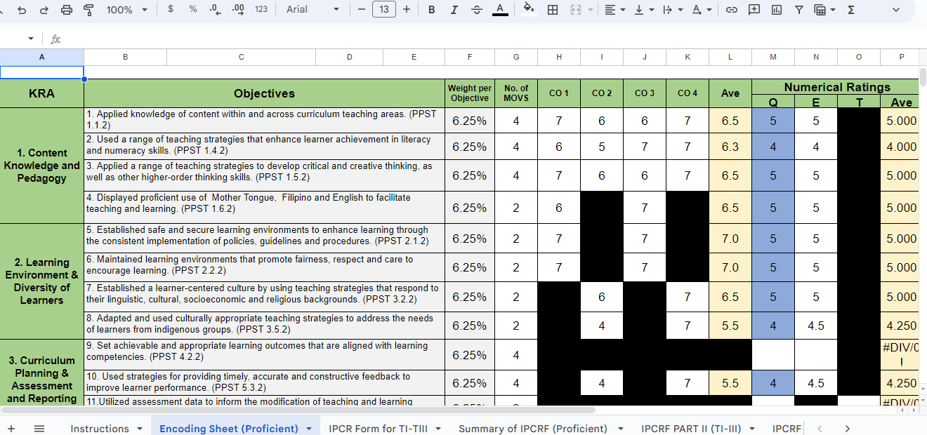Select objective 4 Mother Tongue cell
Screen dimensions: 927x435
[x=265, y=207]
